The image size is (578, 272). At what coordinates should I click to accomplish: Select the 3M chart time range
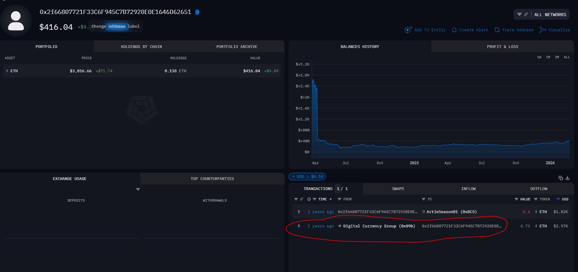[x=557, y=57]
